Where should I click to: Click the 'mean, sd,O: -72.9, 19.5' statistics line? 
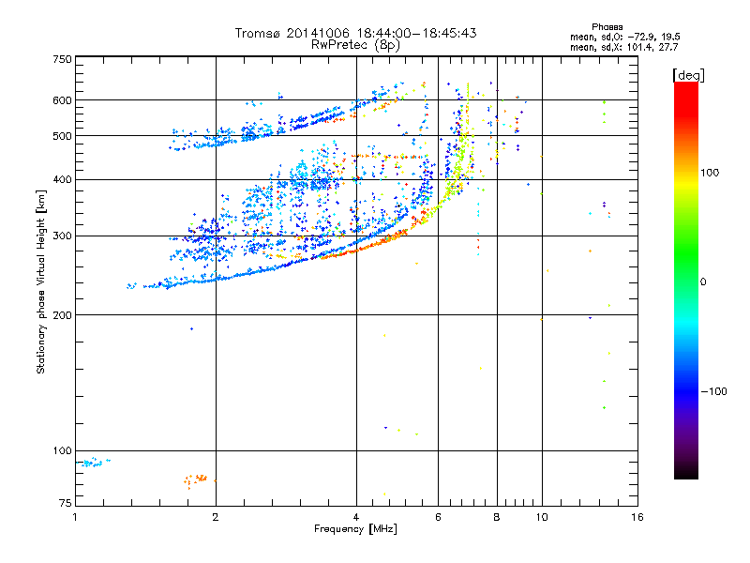[624, 37]
